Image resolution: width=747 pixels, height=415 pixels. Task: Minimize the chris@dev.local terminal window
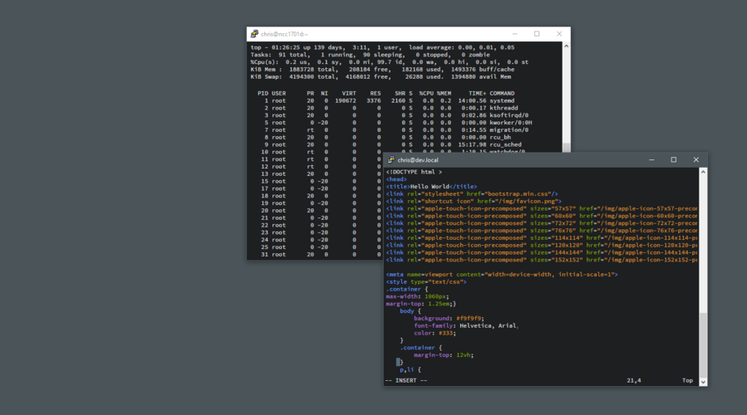coord(651,160)
